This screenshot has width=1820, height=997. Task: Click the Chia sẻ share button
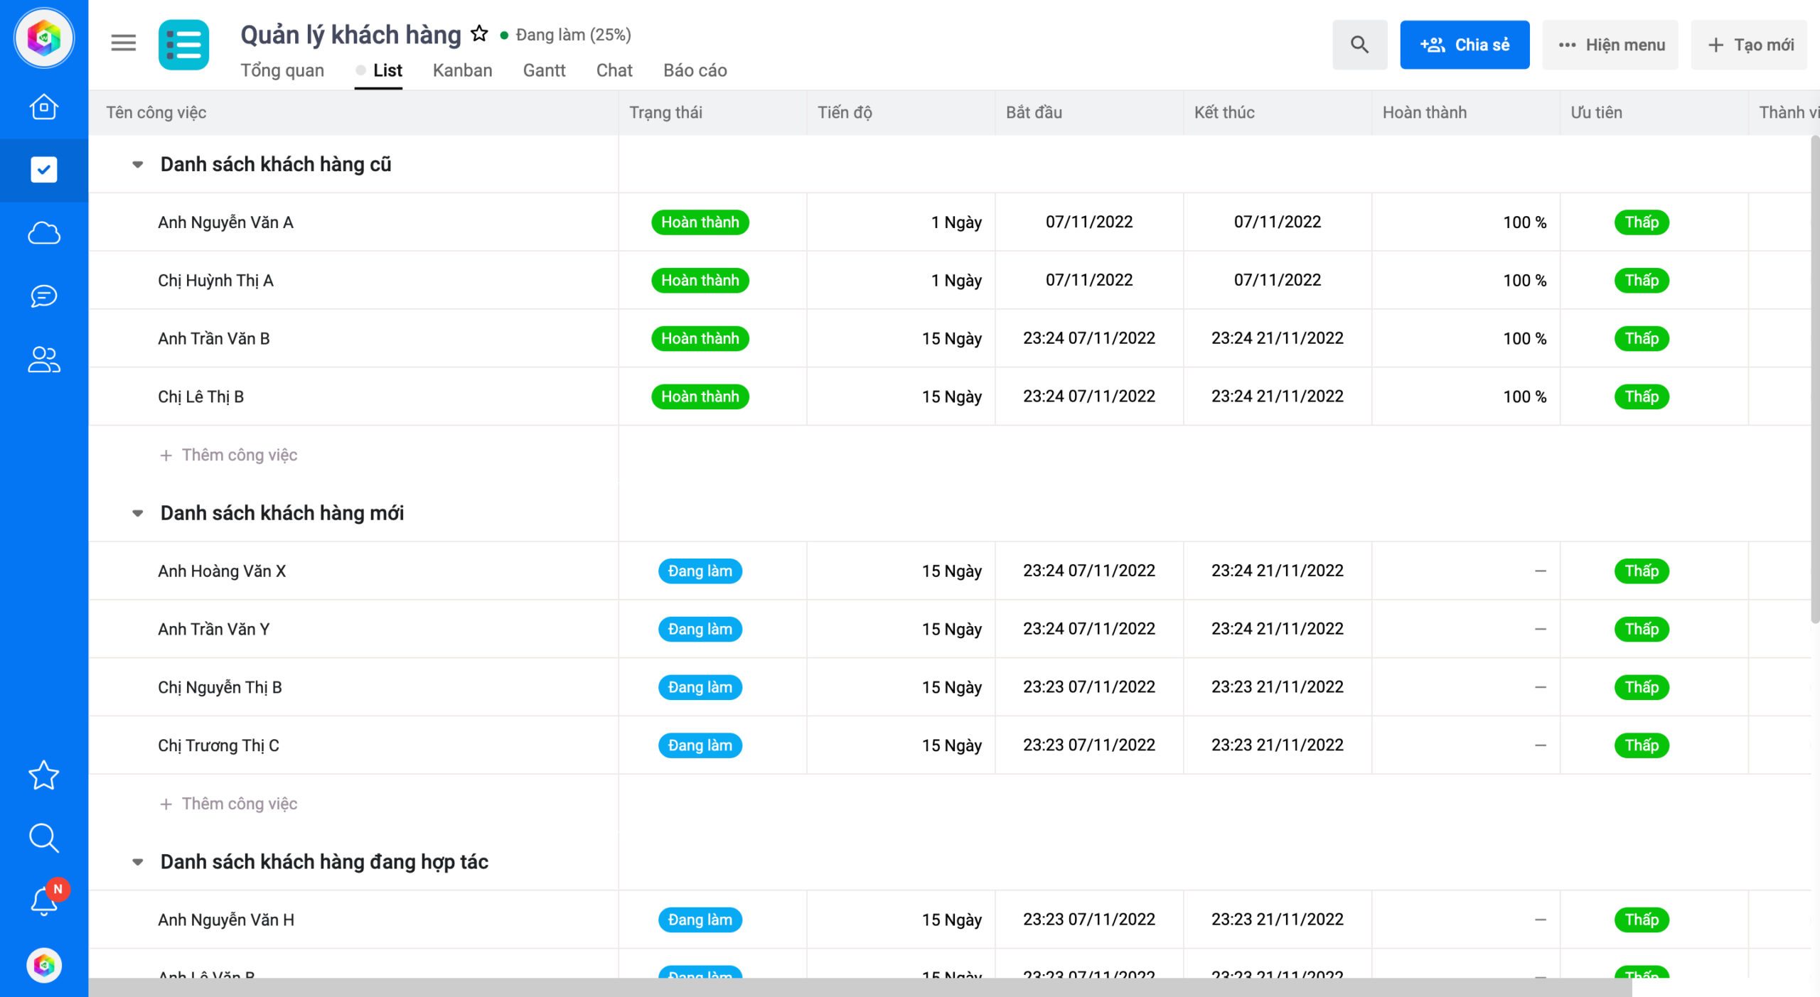[1465, 45]
